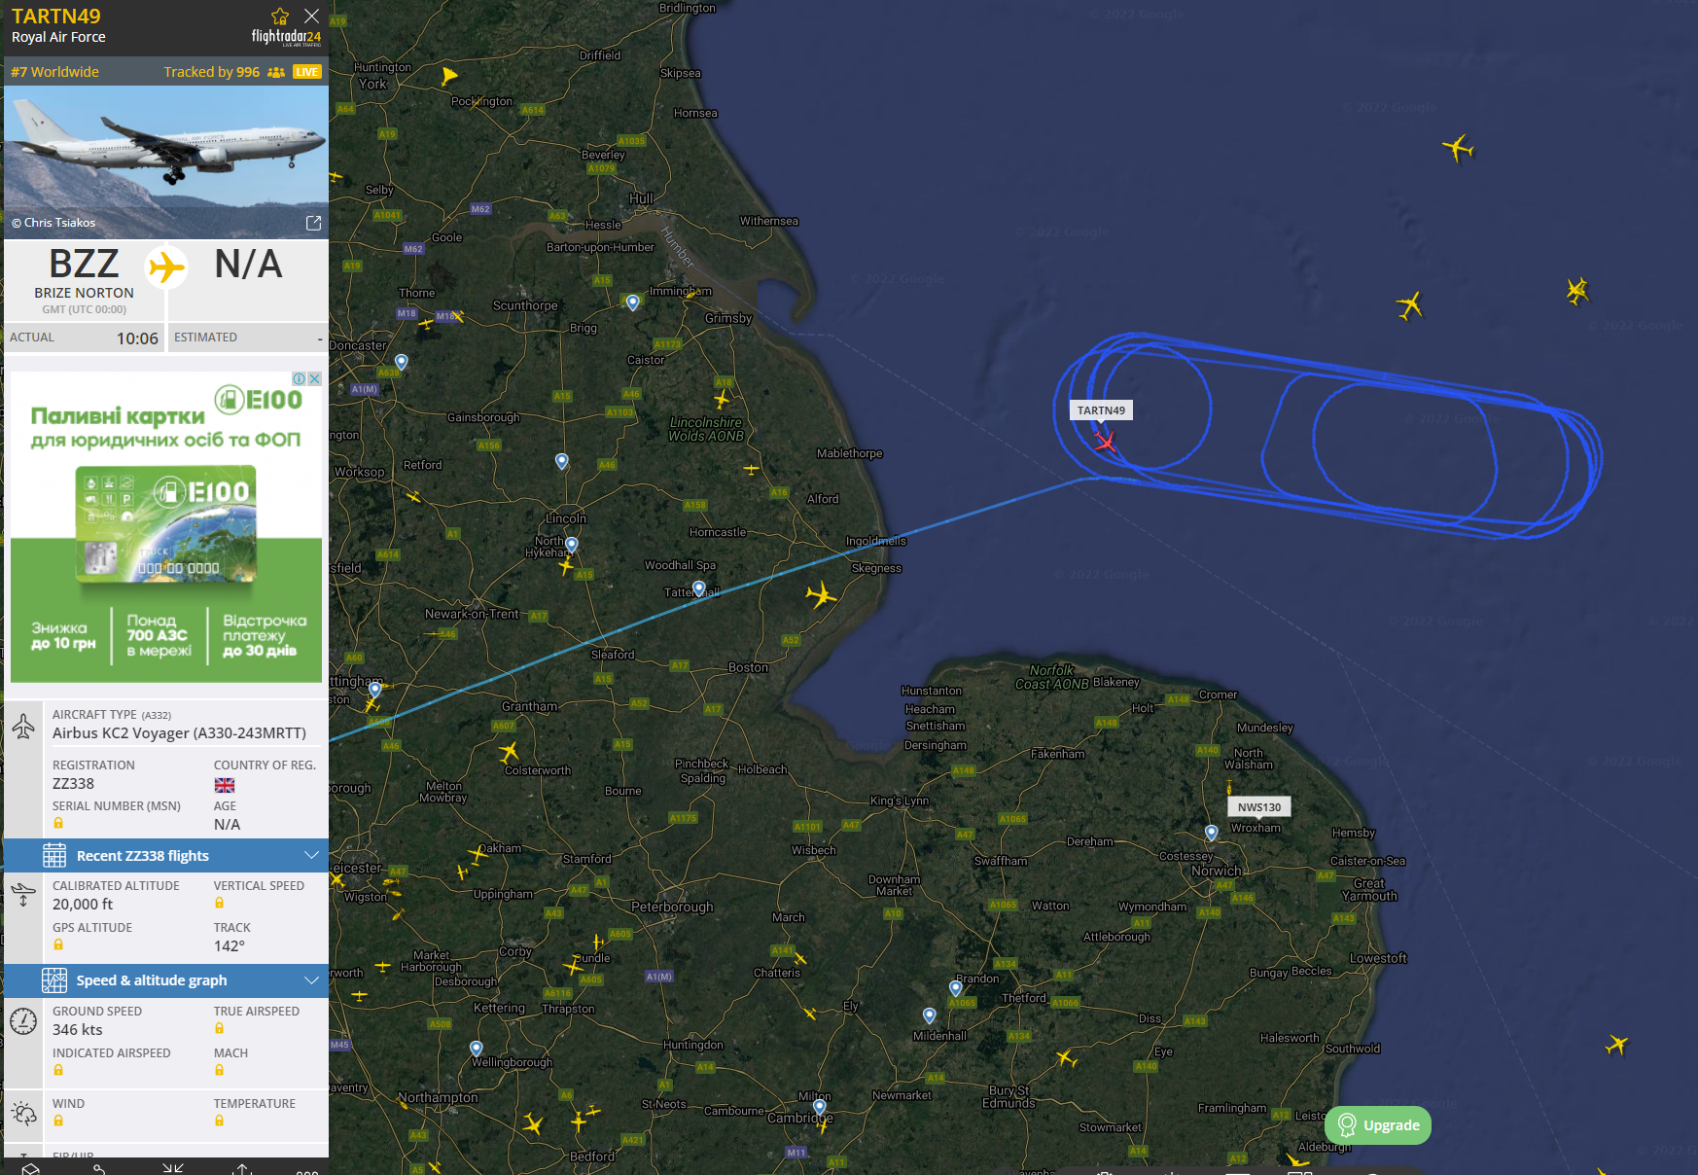Click the BZZ Brize Norton origin airport

click(84, 278)
